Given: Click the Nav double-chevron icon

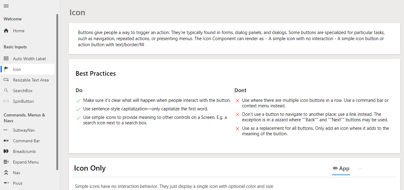Looking at the screenshot, I should [x=6, y=173].
